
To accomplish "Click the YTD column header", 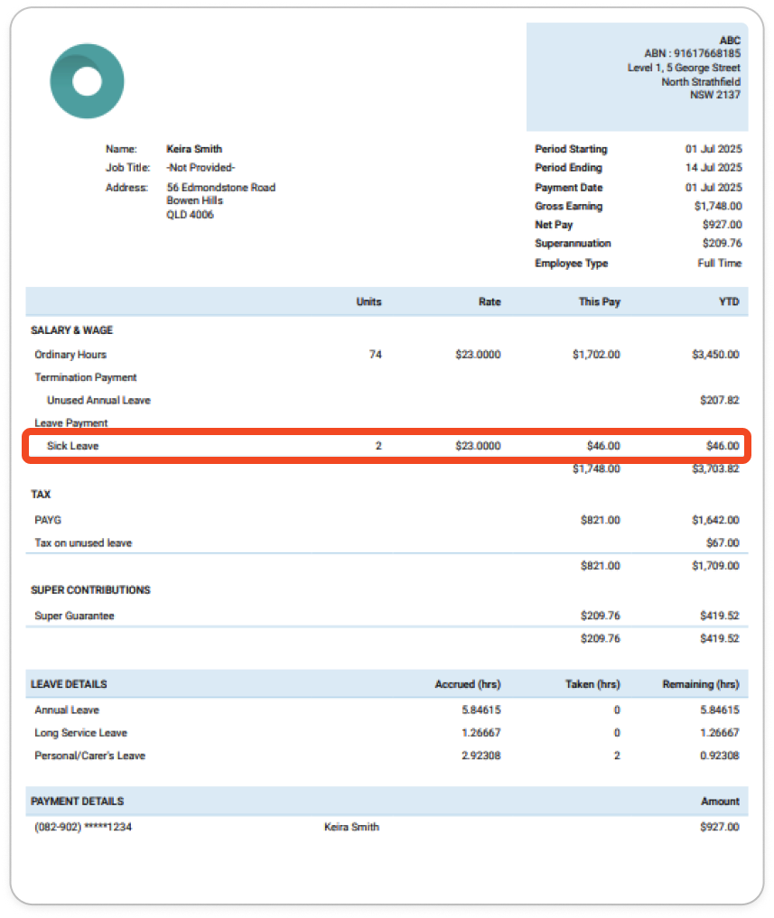I will [x=729, y=301].
